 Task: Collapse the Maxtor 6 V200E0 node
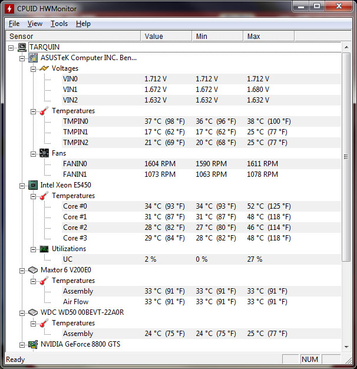[22, 271]
